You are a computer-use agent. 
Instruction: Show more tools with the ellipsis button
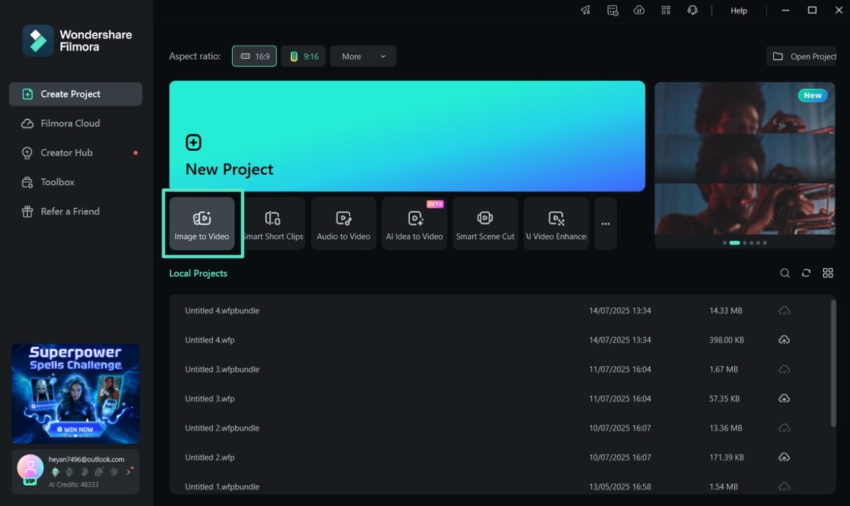[x=605, y=223]
